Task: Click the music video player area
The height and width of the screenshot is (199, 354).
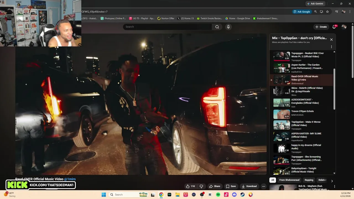Action: click(141, 104)
